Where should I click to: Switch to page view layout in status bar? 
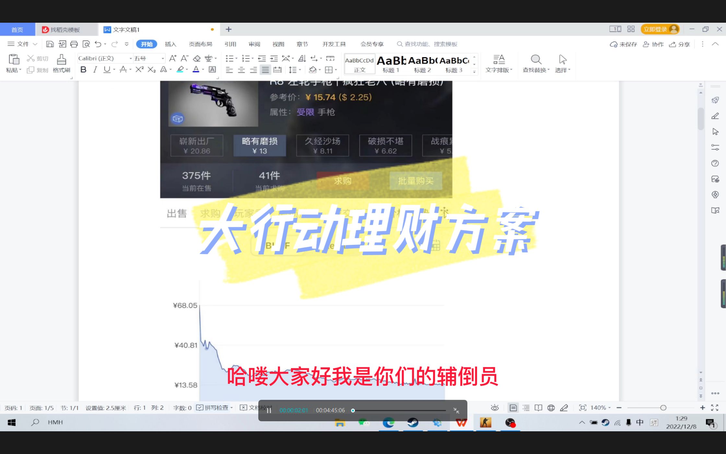pos(513,408)
